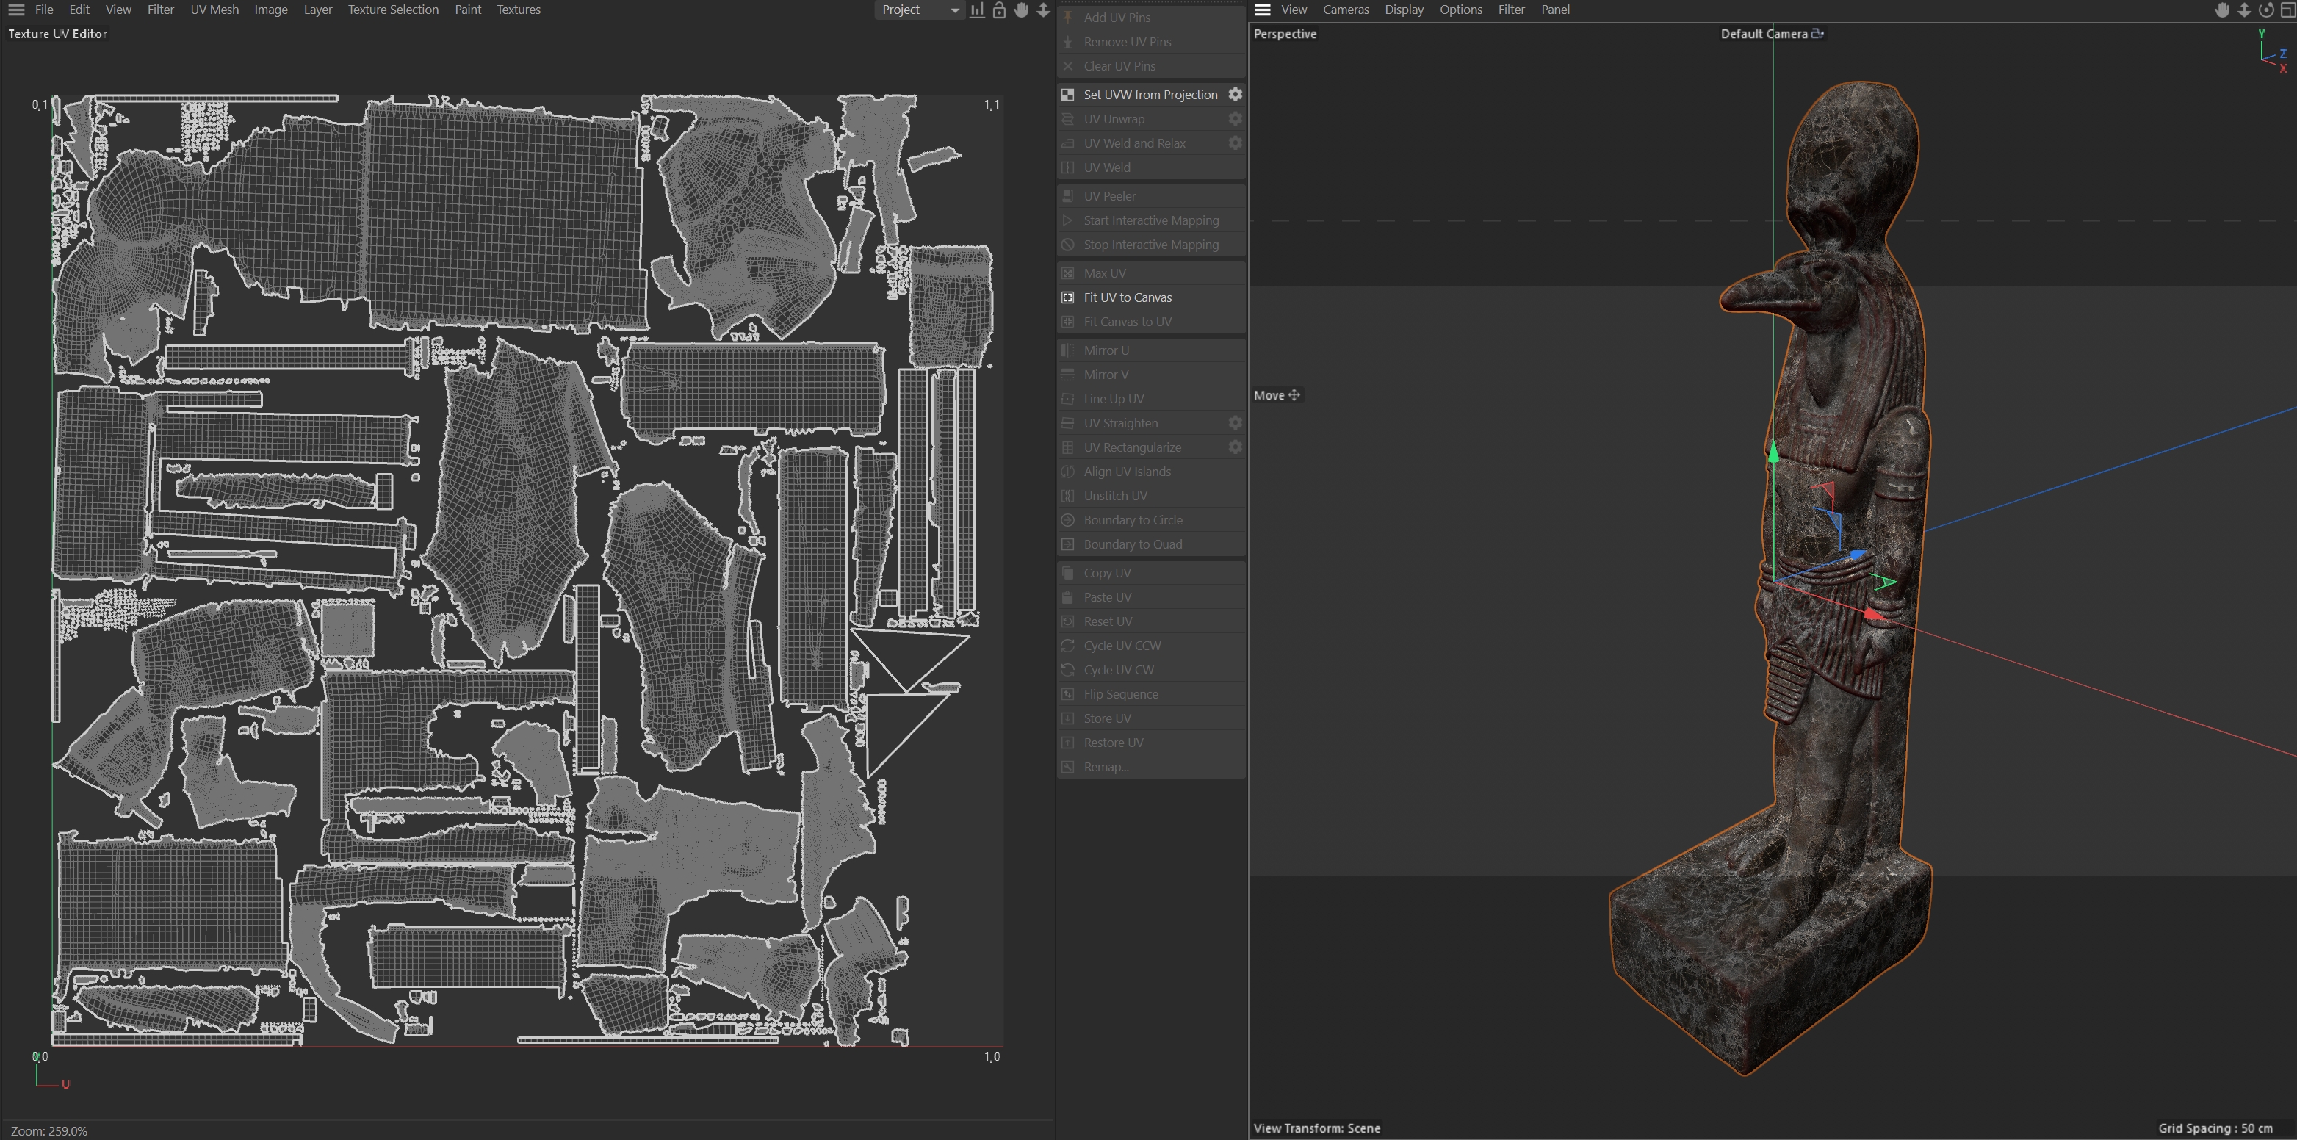Open the UV editor hamburger menu icon
The height and width of the screenshot is (1140, 2297).
click(16, 10)
